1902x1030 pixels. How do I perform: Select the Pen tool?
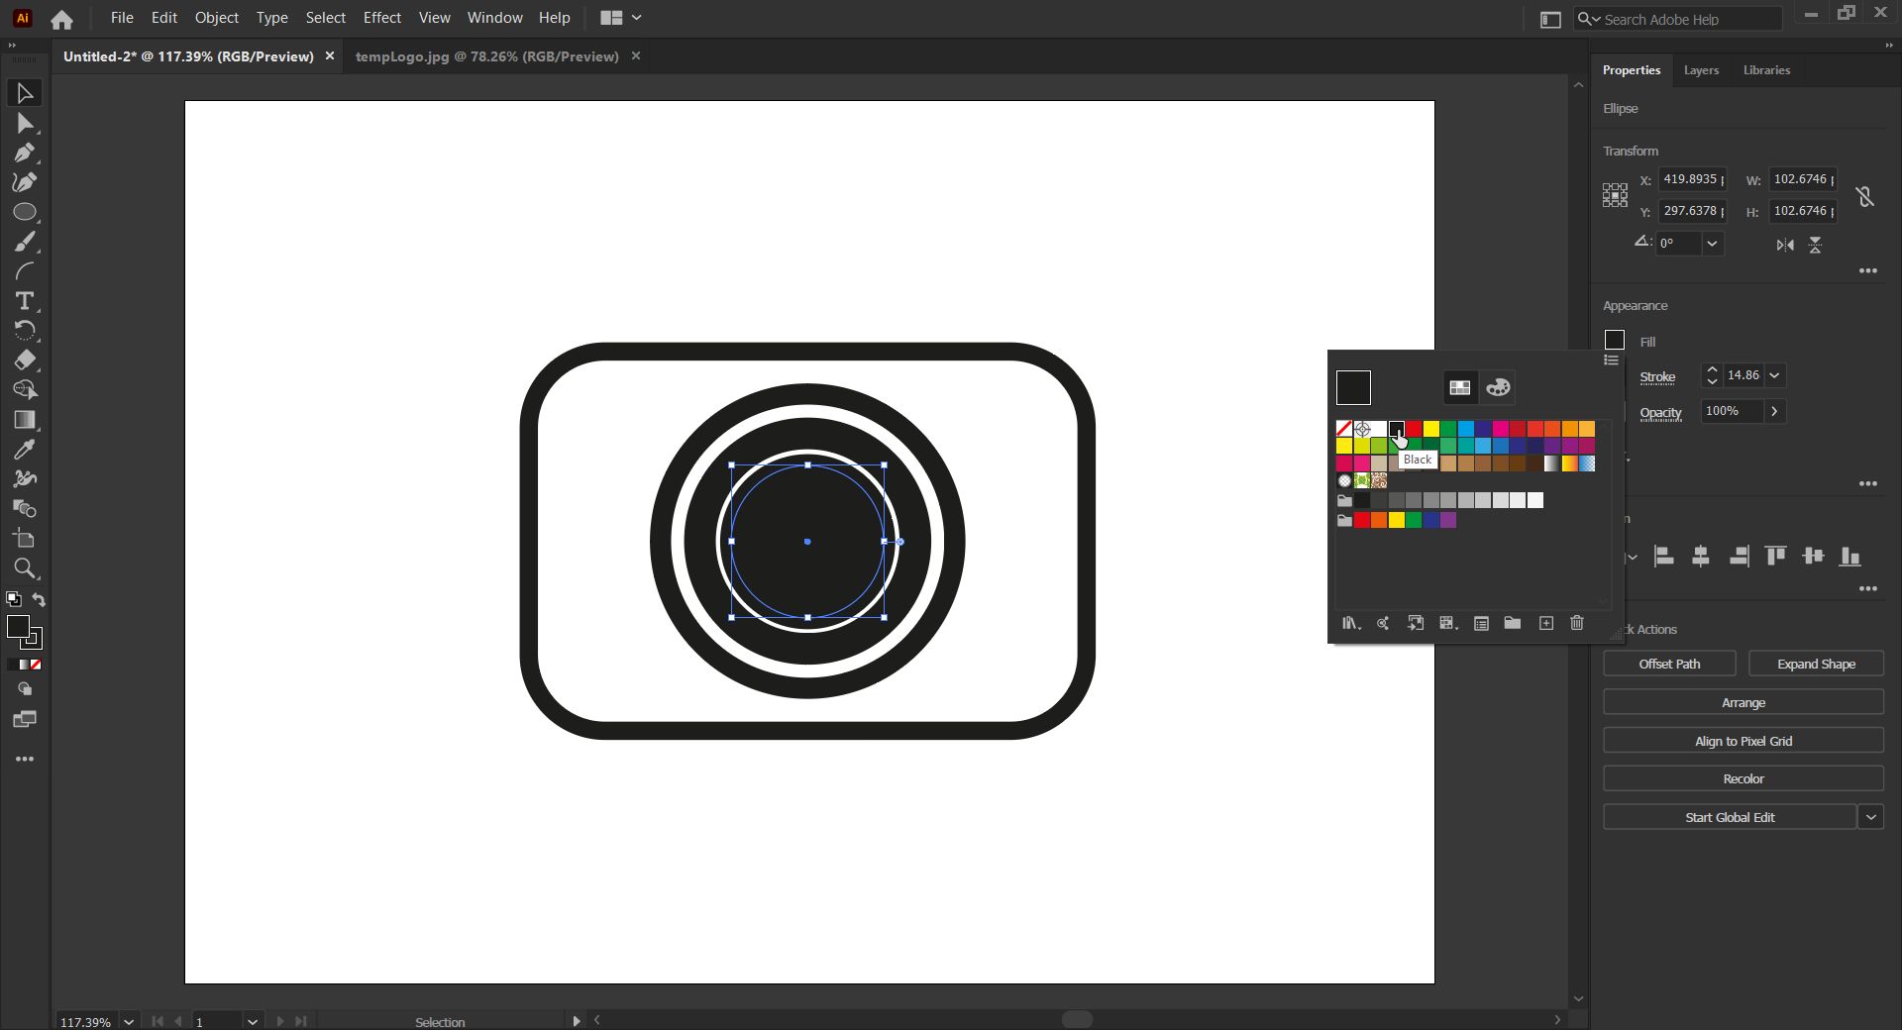pyautogui.click(x=25, y=153)
